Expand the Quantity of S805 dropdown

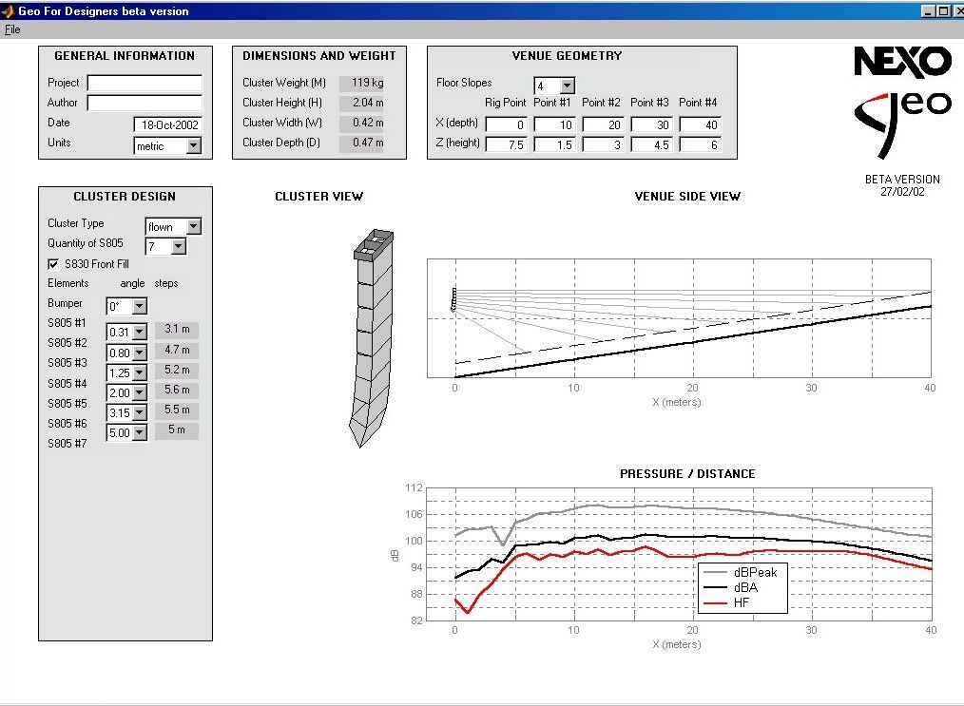coord(178,247)
